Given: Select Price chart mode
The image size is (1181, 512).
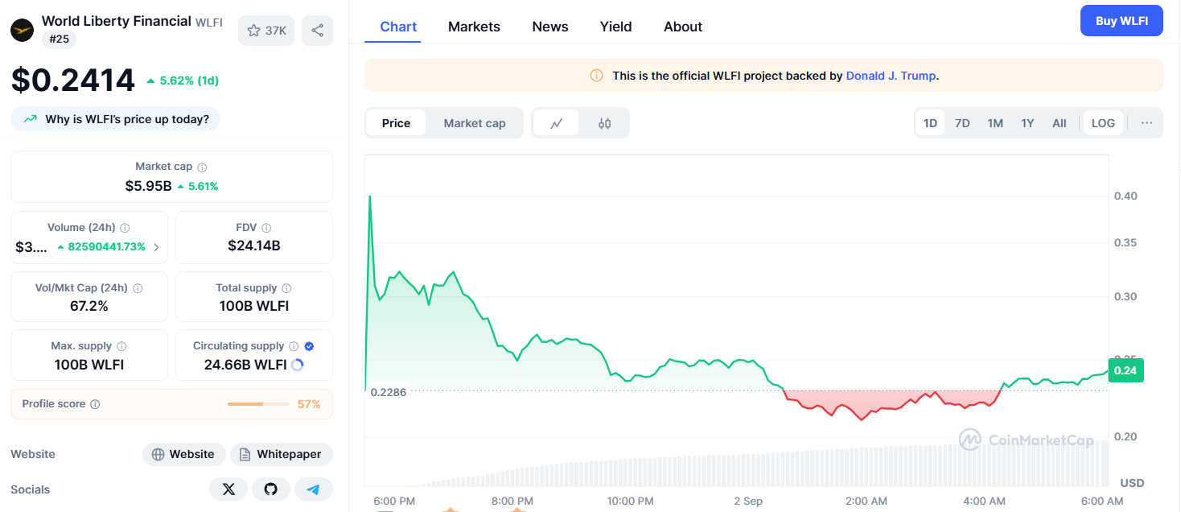Looking at the screenshot, I should coord(396,123).
